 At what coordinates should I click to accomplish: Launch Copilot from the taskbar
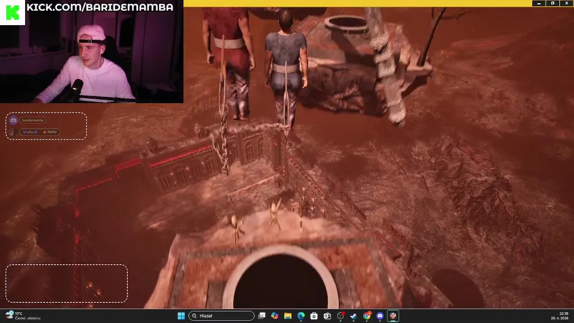click(275, 316)
